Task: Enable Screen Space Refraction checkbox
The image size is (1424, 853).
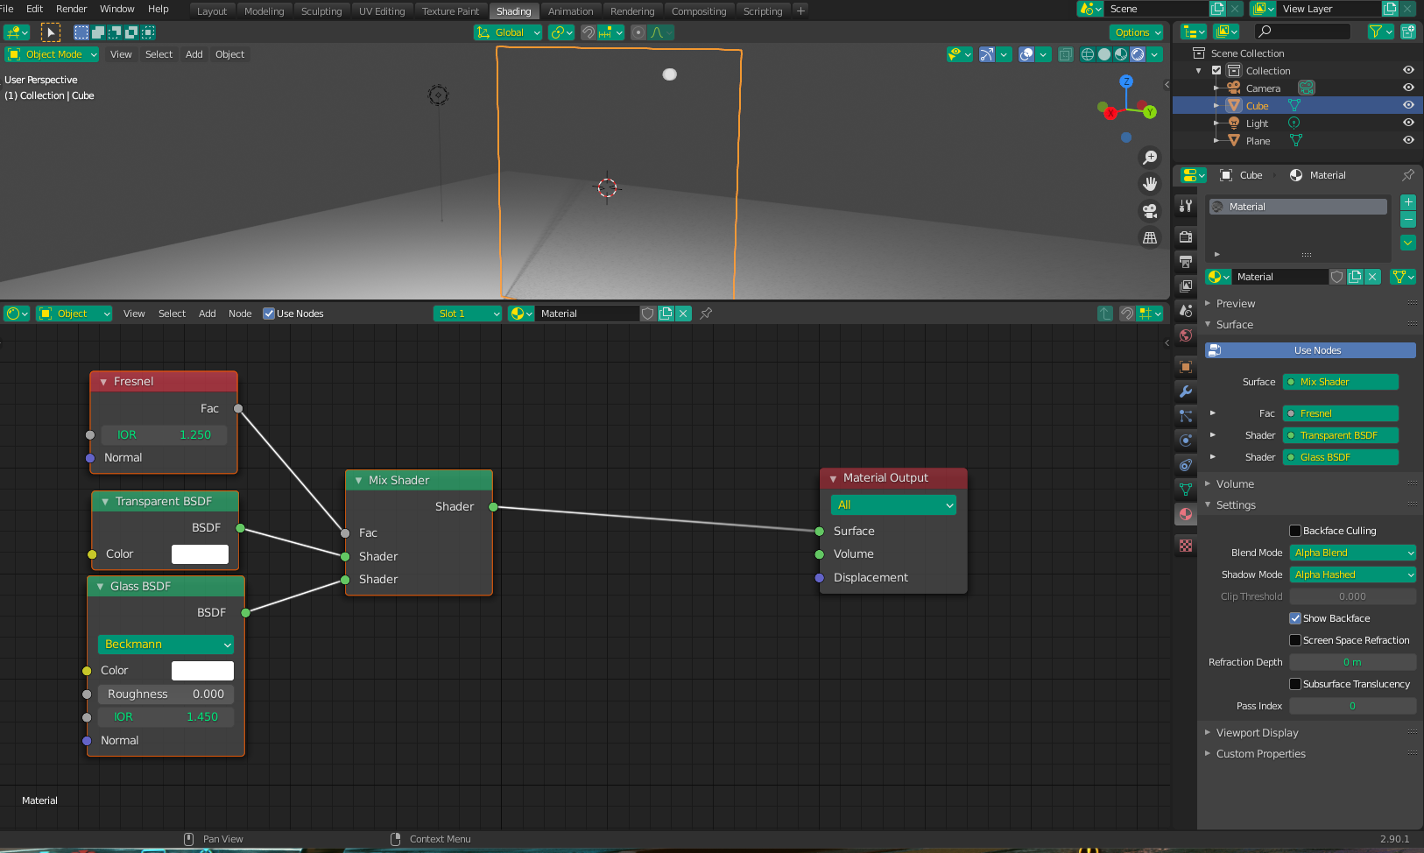Action: pyautogui.click(x=1295, y=640)
